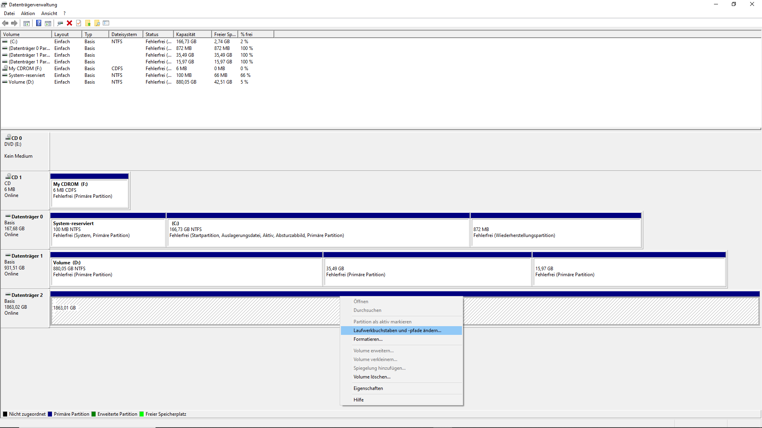Image resolution: width=762 pixels, height=428 pixels.
Task: Select the CD 0 DVD (E:) label panel
Action: tap(25, 151)
